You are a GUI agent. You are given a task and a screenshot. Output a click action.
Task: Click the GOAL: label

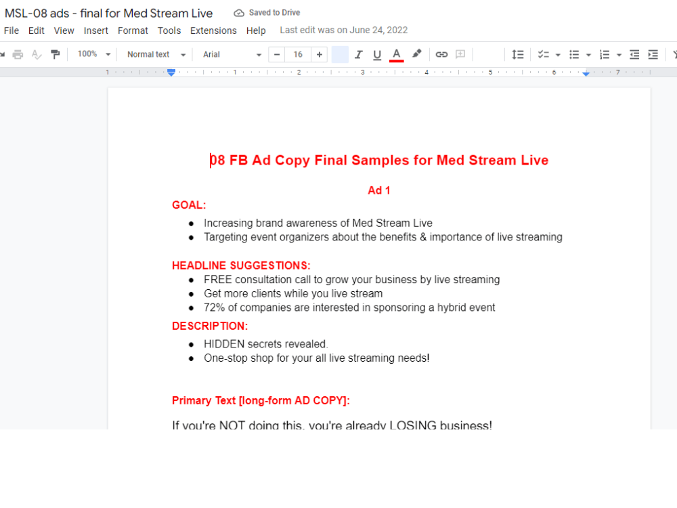click(189, 205)
